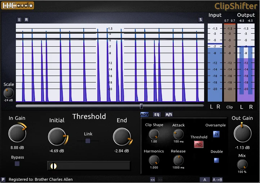Click the In Gain knob
Screen dimensions: 260x183
point(17,133)
